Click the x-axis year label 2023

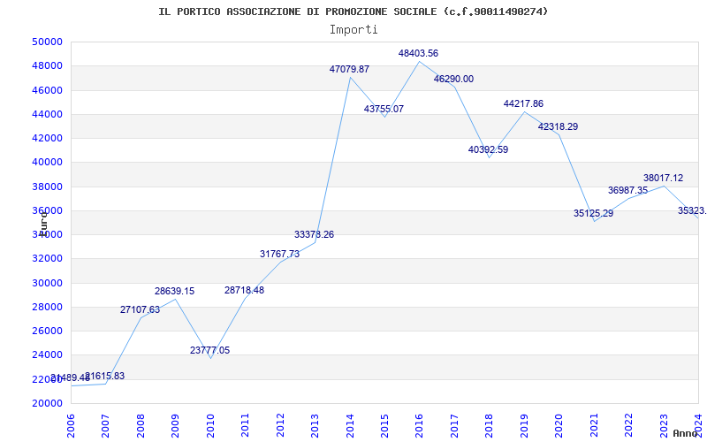pos(664,426)
